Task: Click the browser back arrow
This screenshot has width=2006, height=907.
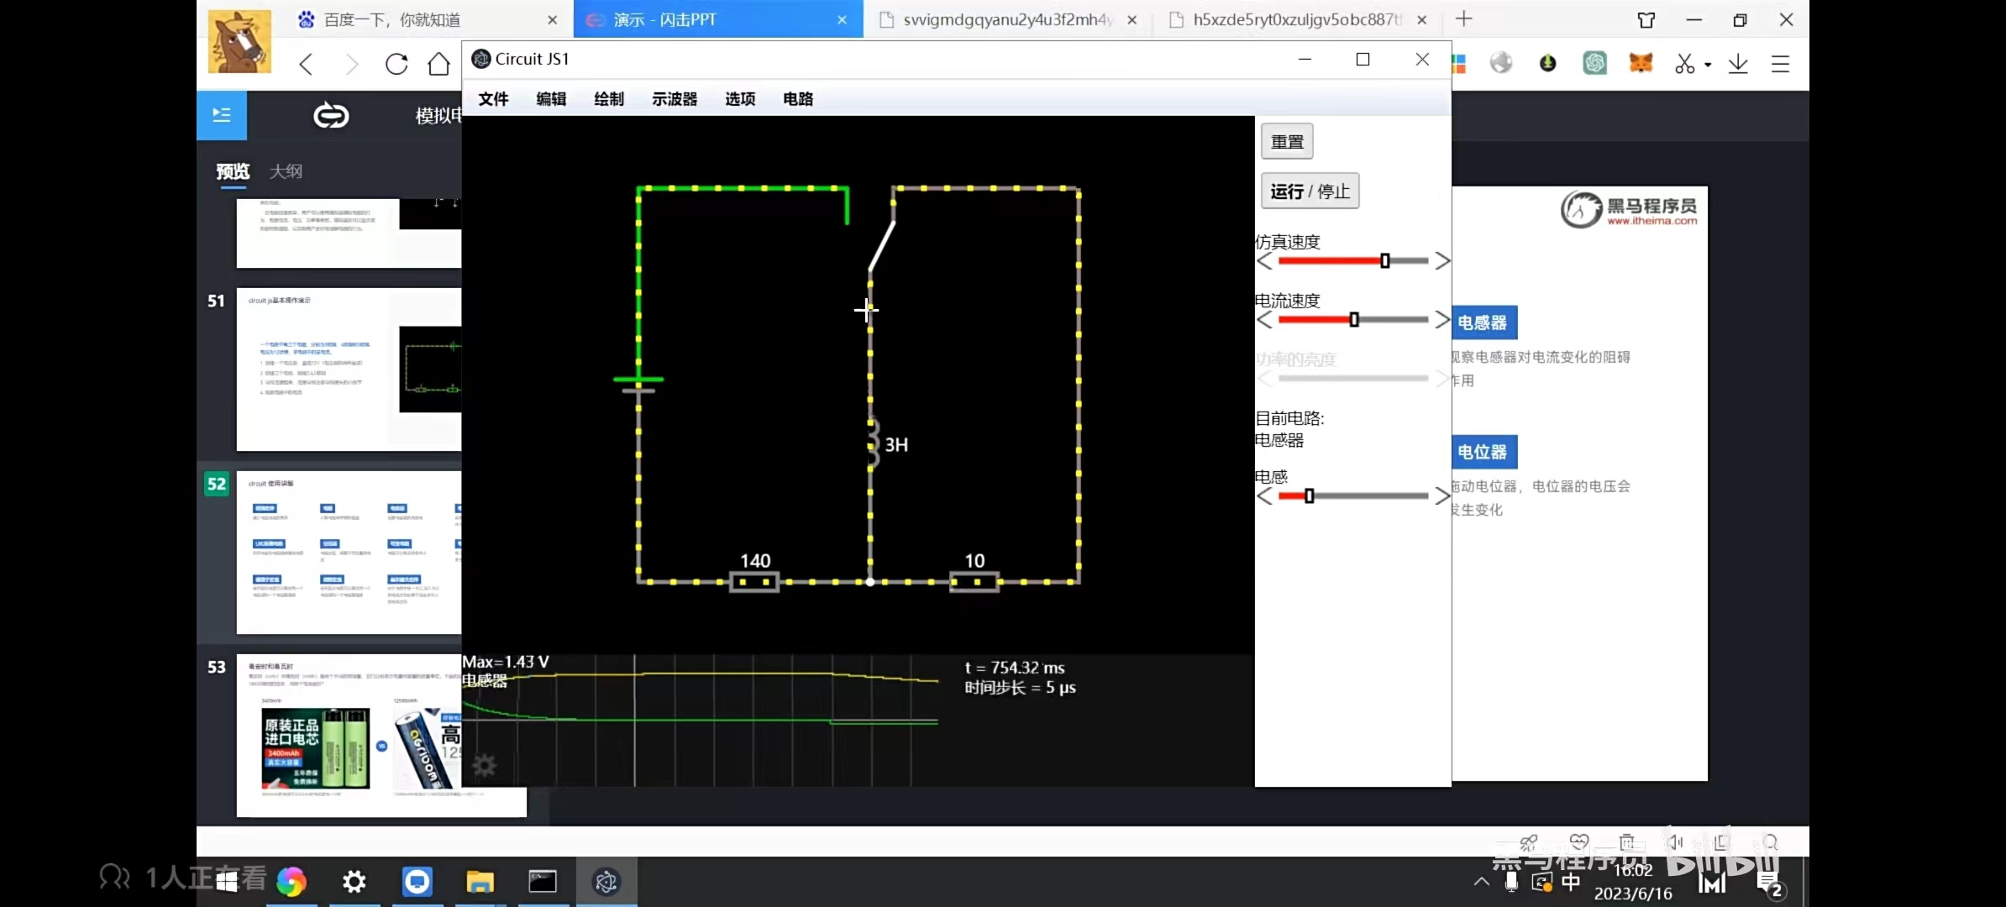Action: (x=307, y=65)
